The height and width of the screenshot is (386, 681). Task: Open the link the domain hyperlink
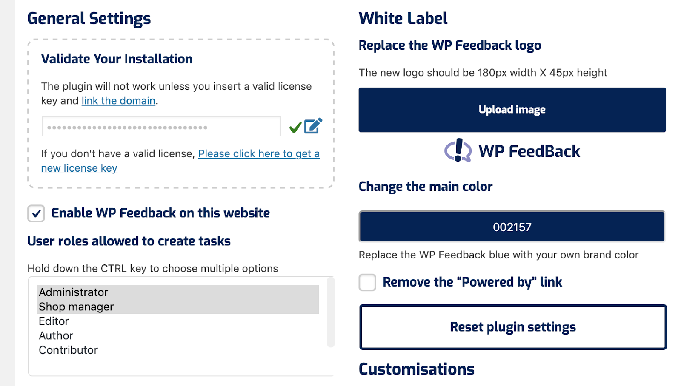(x=118, y=101)
